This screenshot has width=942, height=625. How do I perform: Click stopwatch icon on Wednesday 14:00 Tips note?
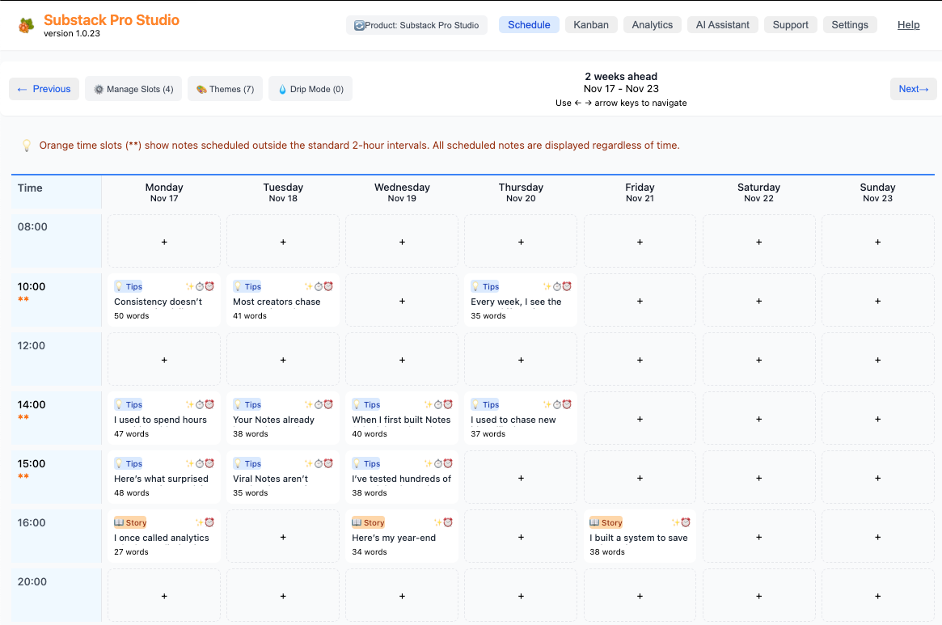[437, 404]
